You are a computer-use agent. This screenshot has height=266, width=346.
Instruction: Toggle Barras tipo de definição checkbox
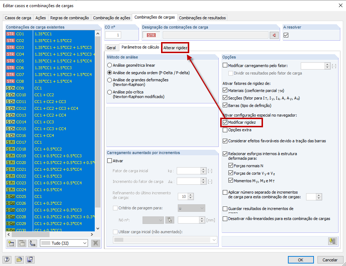pyautogui.click(x=225, y=105)
